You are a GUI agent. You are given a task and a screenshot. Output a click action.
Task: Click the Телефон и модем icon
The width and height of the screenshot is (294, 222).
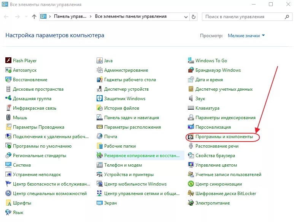click(100, 165)
